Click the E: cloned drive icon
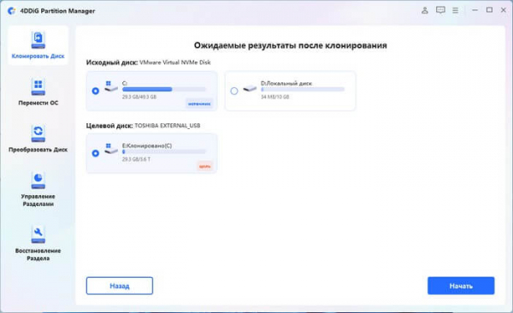 point(110,149)
